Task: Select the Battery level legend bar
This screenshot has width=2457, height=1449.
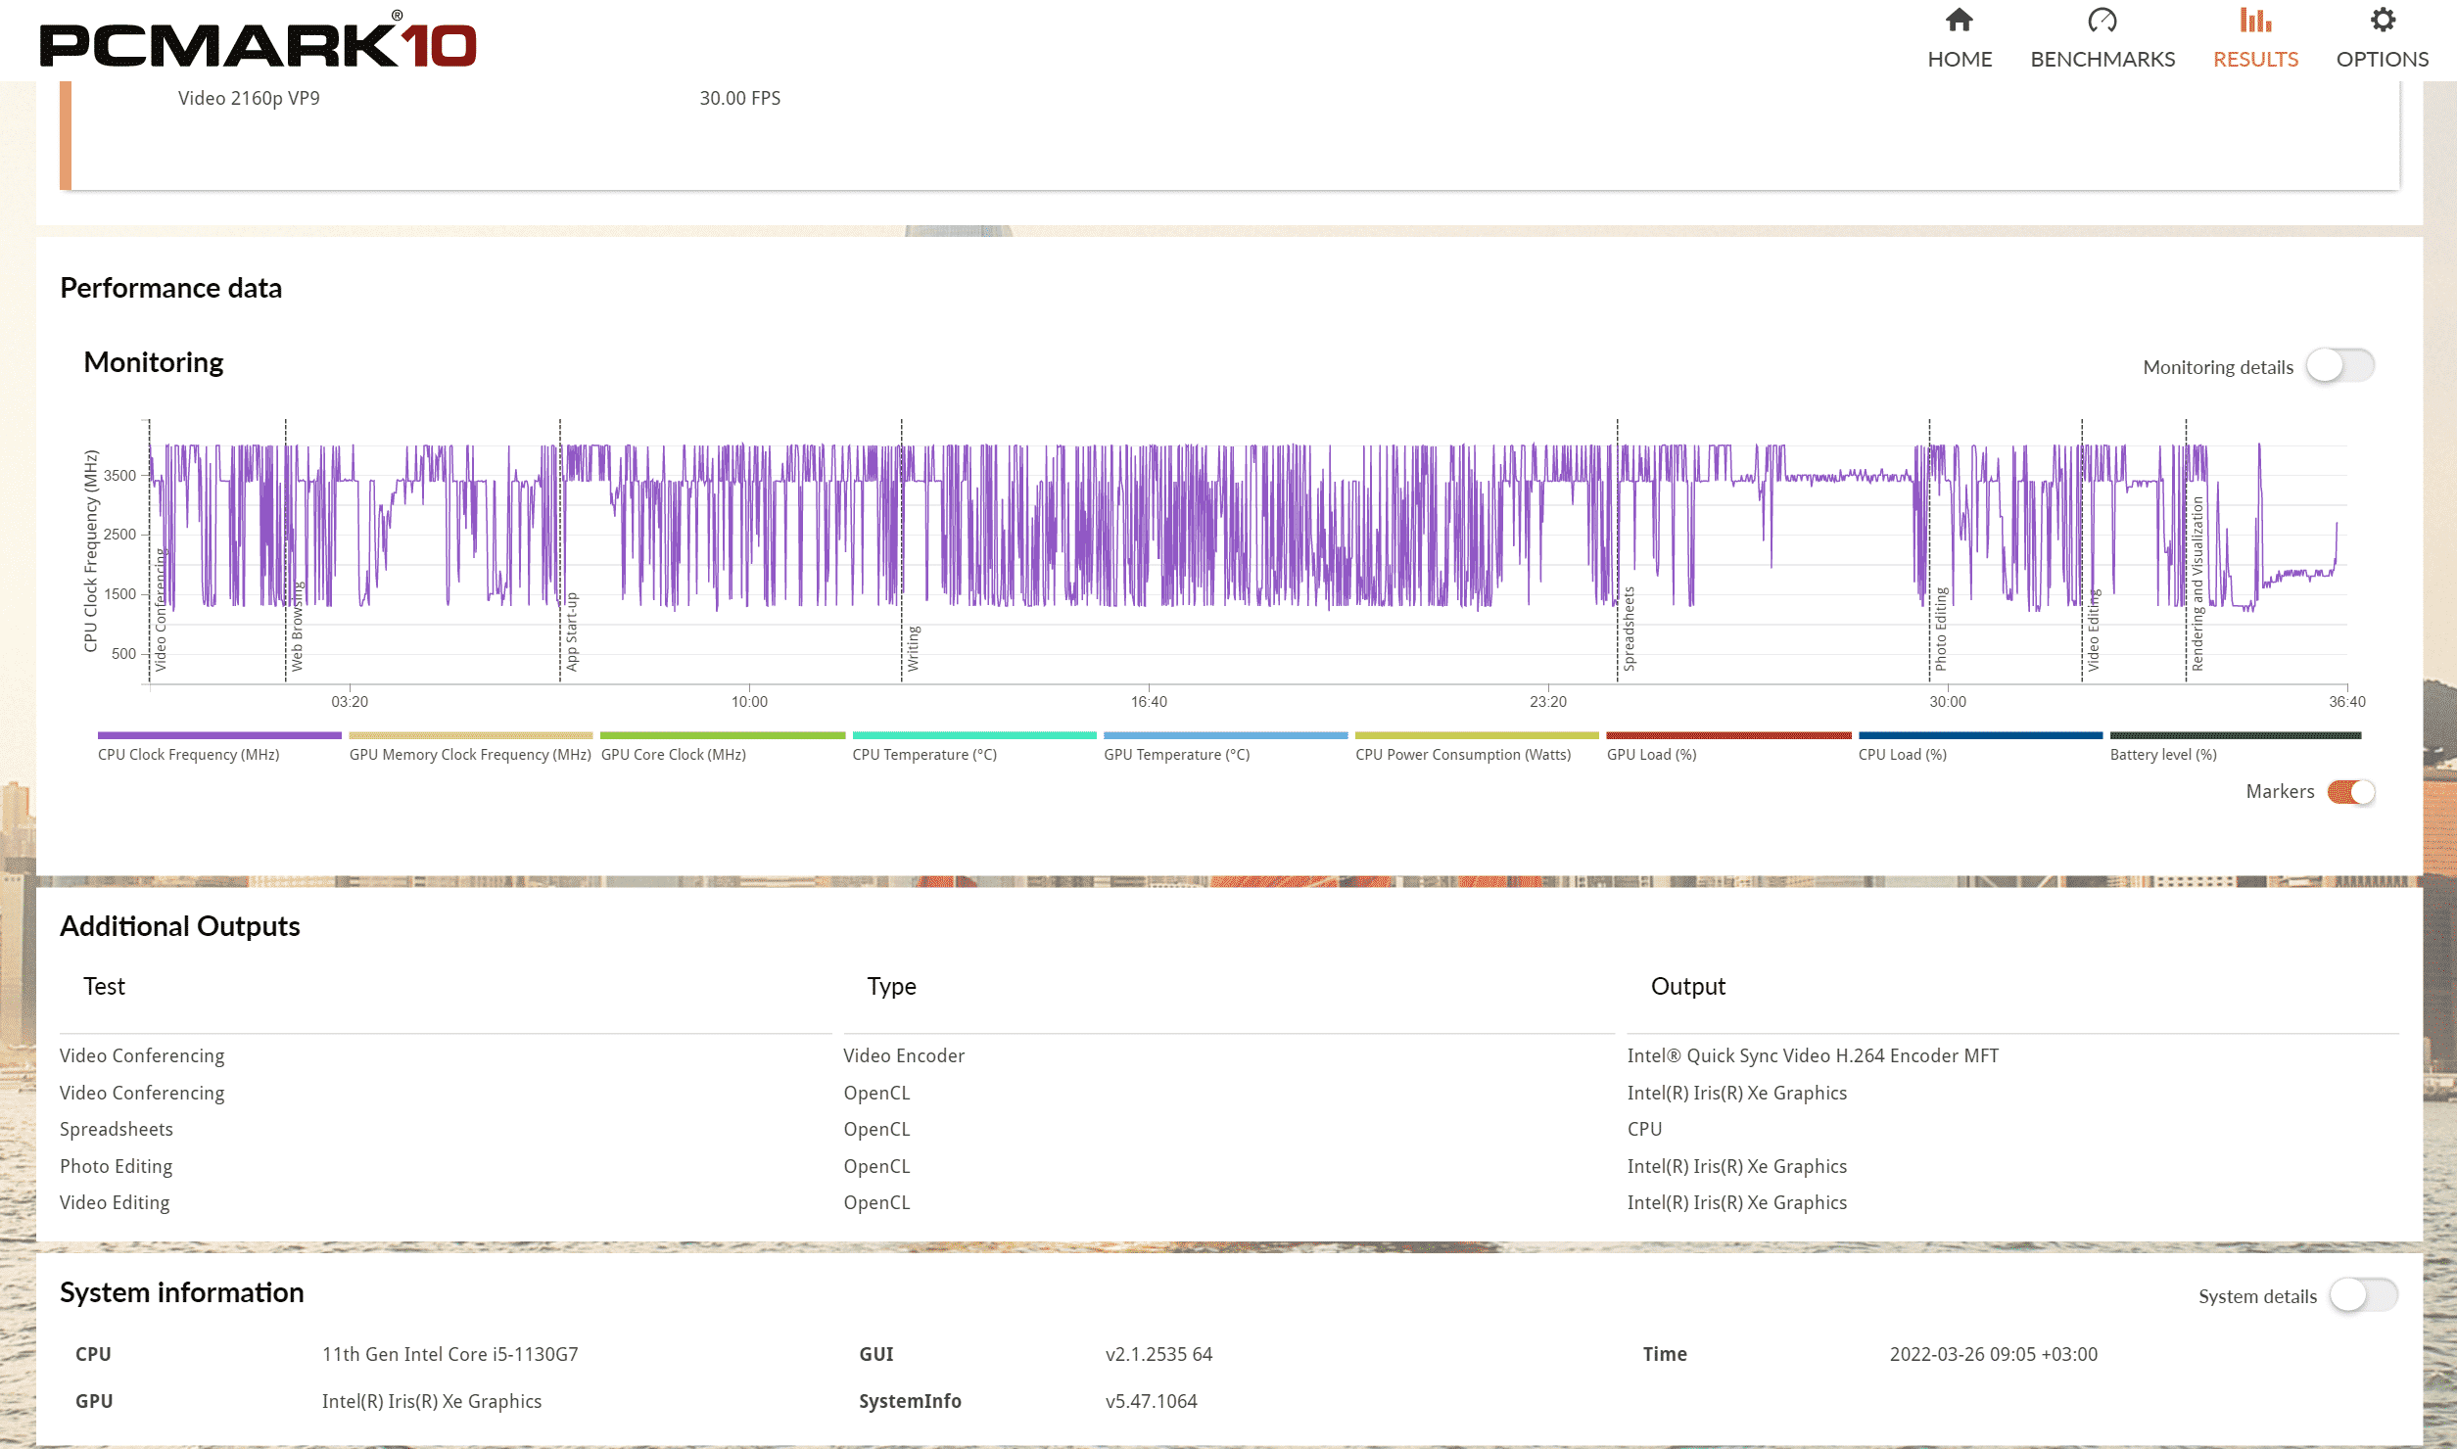Action: point(2235,736)
